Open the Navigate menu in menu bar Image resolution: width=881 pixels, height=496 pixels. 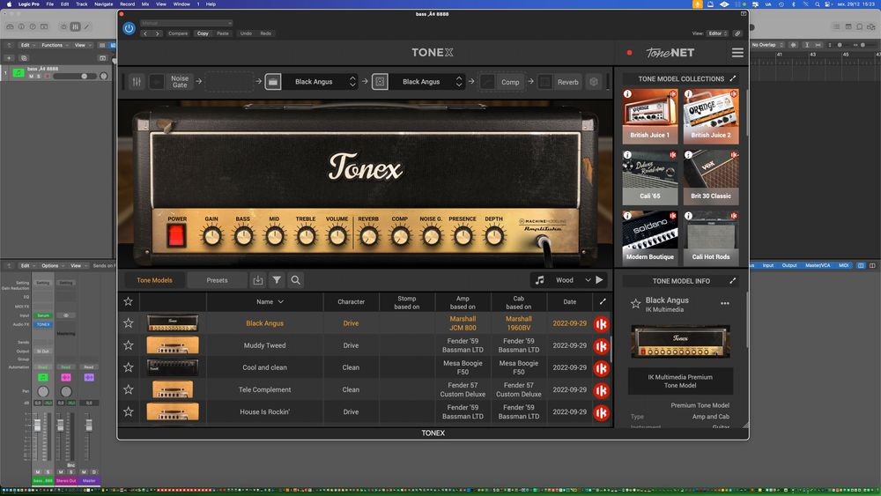click(x=103, y=4)
